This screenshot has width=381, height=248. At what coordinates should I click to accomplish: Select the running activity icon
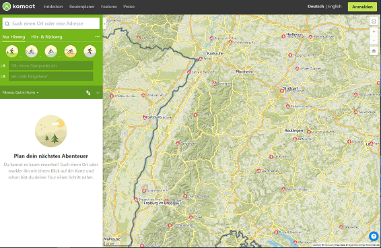click(x=90, y=51)
